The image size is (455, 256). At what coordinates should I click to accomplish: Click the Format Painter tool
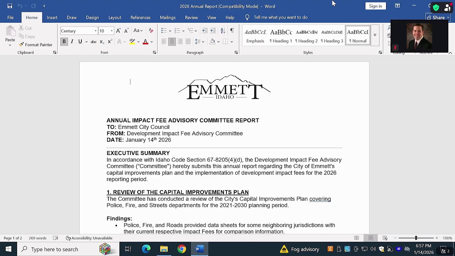pyautogui.click(x=36, y=44)
